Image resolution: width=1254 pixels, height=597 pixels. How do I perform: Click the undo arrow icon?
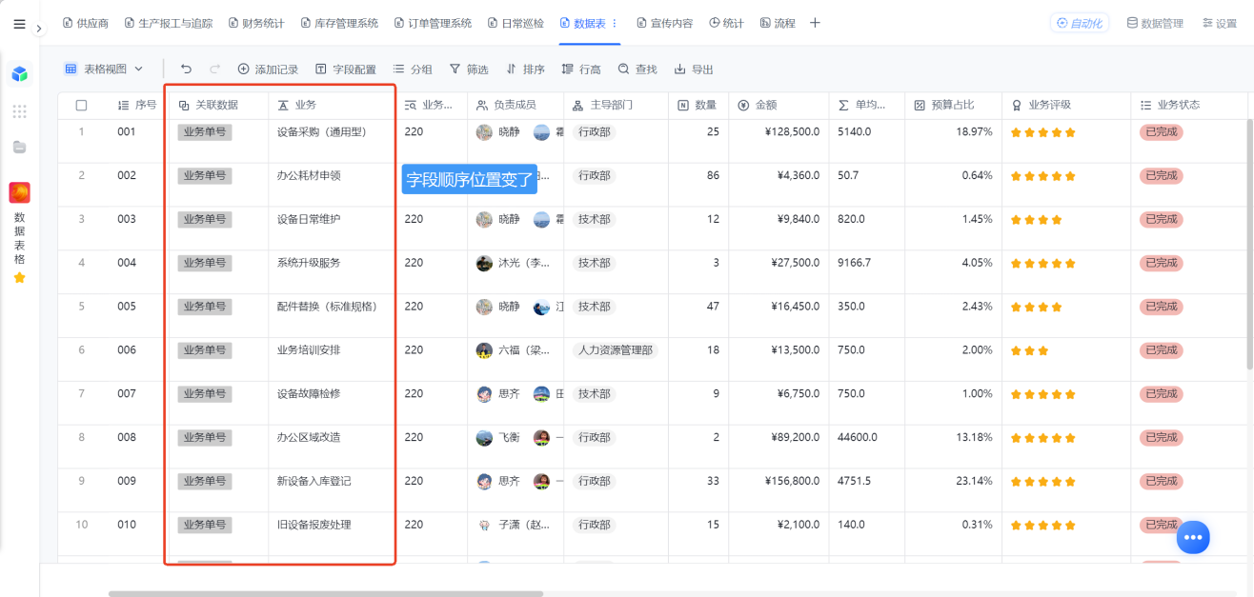tap(186, 69)
